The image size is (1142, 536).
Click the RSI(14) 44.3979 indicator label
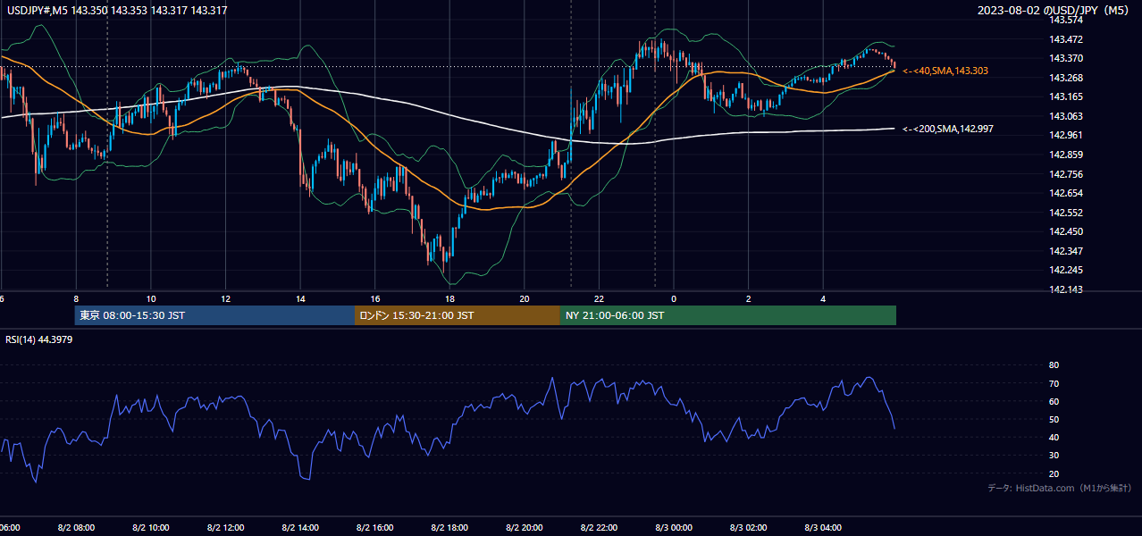39,339
